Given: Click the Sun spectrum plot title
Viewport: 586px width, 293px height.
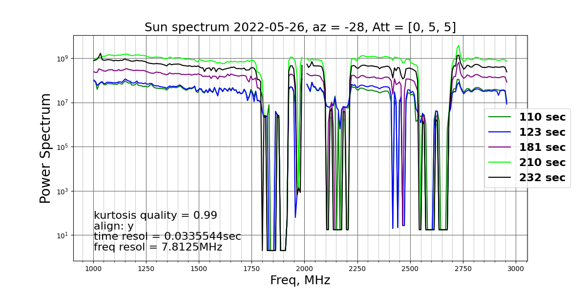Looking at the screenshot, I should pos(300,27).
